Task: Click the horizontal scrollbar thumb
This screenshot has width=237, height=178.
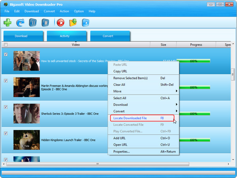Action: [98, 164]
